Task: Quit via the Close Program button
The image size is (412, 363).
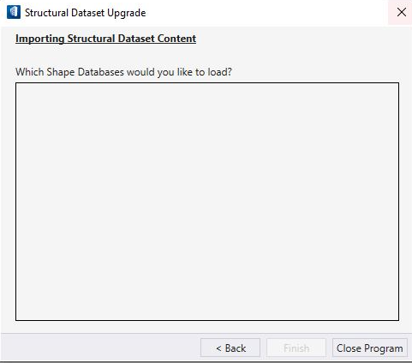Action: [370, 348]
